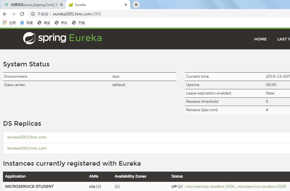Click the Application column header
Image resolution: width=290 pixels, height=191 pixels.
coord(15,176)
